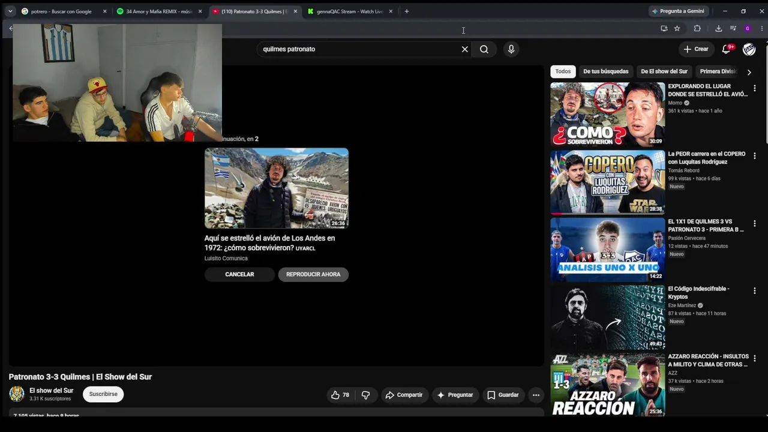Image resolution: width=768 pixels, height=432 pixels.
Task: Open the upcoming Los Andes video thumbnail
Action: [x=277, y=188]
